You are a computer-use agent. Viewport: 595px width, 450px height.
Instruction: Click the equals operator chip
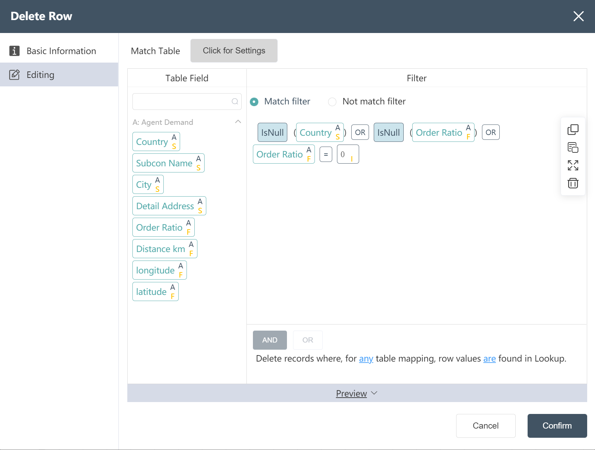[x=326, y=154]
